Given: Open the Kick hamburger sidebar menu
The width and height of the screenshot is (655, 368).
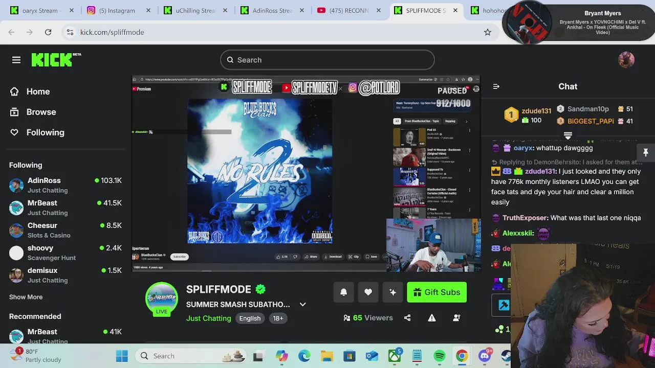Looking at the screenshot, I should (16, 60).
